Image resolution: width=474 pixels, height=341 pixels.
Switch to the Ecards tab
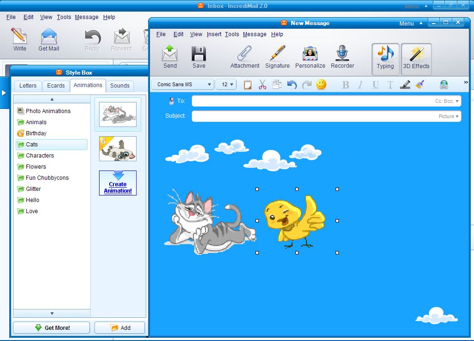(x=56, y=86)
